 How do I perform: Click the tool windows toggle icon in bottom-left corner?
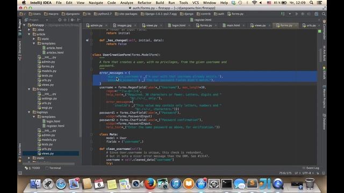coord(20,173)
